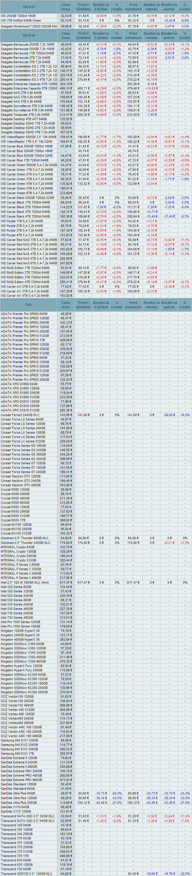
Task: Select Seagate Terascale 4TB 5,9k 64MB name
Action: (25, 115)
